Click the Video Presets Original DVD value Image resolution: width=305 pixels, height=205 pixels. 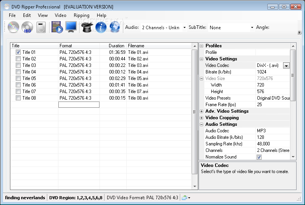(273, 98)
